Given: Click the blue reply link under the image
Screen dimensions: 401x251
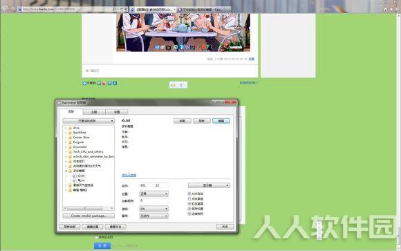Looking at the screenshot, I should click(x=252, y=59).
